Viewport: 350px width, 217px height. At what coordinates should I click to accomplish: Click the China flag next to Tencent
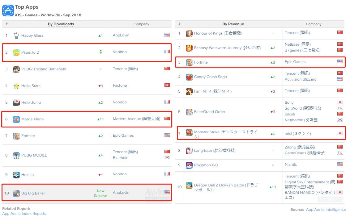click(340, 33)
